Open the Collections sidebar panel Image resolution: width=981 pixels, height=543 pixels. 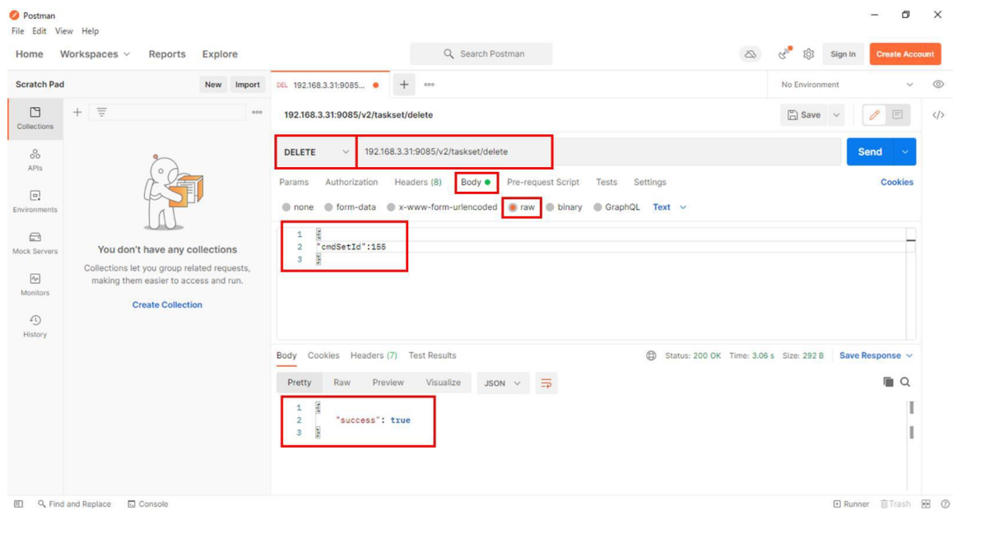[35, 118]
